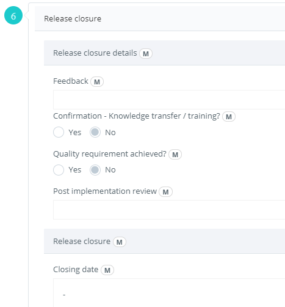Viewport: 285px width, 307px height.
Task: Select Yes for Knowledge transfer / training confirmation
Action: point(59,132)
